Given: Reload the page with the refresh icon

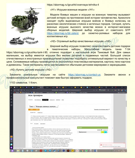Looking at the screenshot, I should pos(21,90).
